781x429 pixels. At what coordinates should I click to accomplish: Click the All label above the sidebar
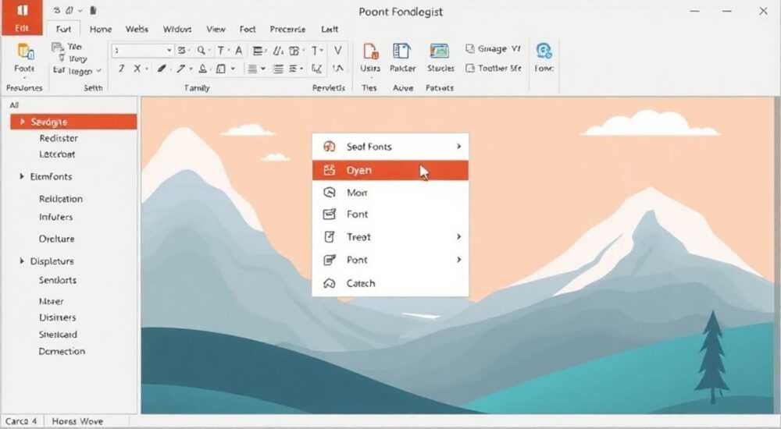coord(14,105)
